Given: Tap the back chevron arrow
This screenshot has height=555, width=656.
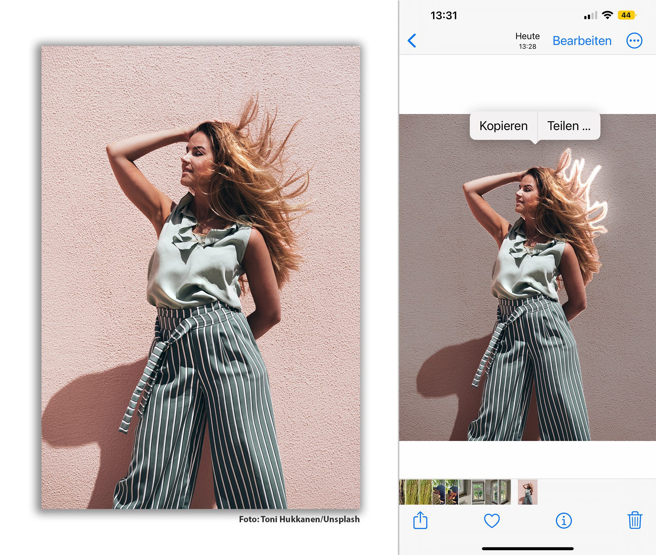Looking at the screenshot, I should tap(412, 41).
